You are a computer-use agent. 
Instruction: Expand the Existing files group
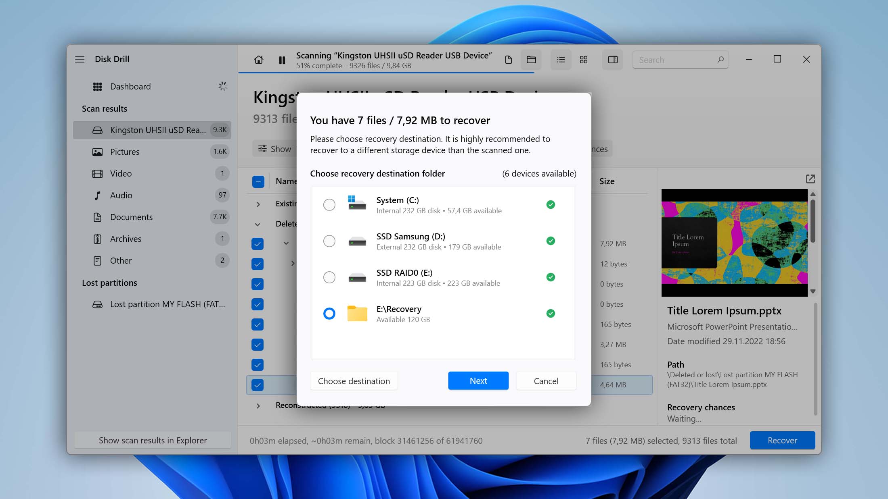258,204
